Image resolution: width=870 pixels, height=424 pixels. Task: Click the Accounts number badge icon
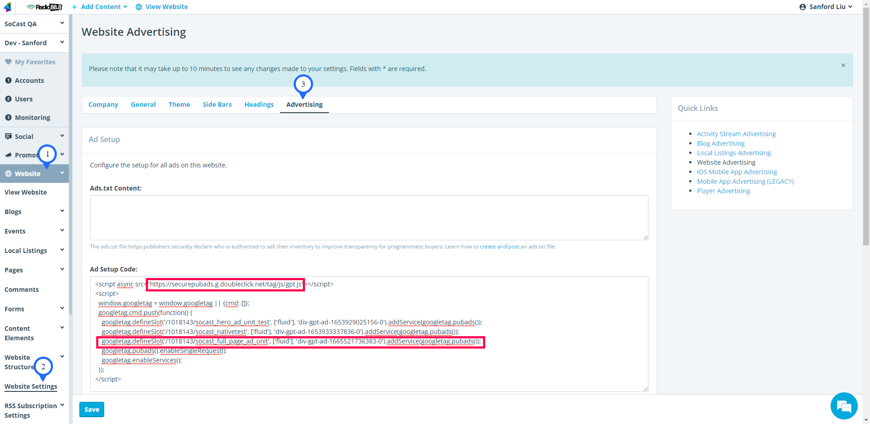coord(8,80)
